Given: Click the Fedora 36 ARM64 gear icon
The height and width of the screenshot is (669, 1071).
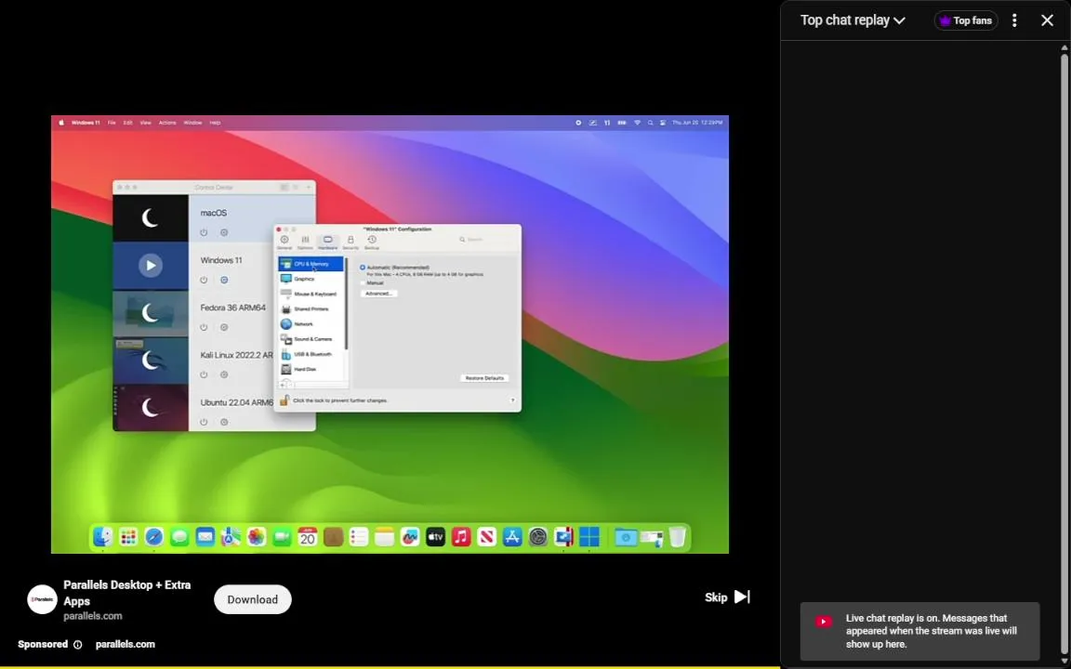Looking at the screenshot, I should pyautogui.click(x=224, y=327).
